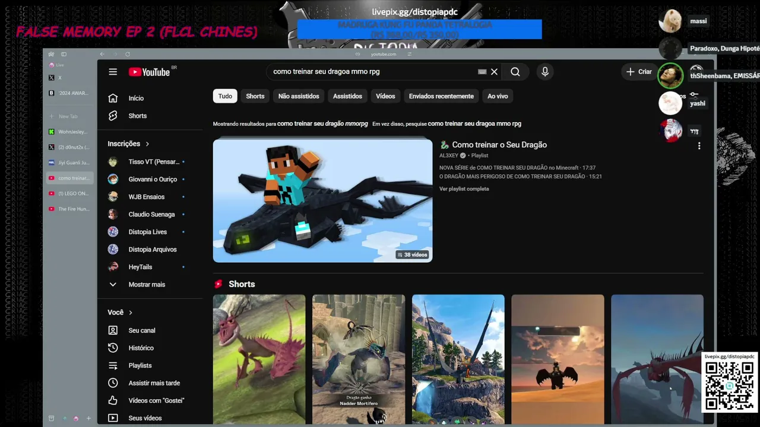This screenshot has width=760, height=427.
Task: Start voice search with the microphone icon
Action: click(545, 72)
